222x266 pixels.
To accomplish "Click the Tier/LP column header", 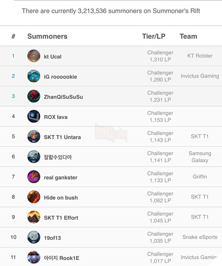I will 154,36.
